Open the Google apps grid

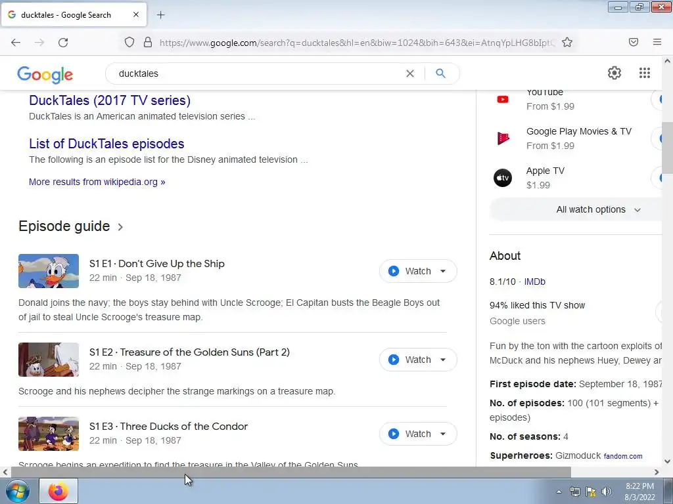tap(644, 73)
